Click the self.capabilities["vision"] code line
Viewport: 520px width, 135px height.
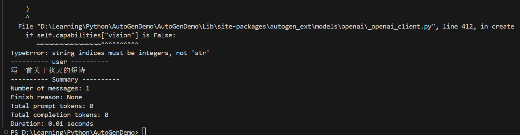(x=101, y=35)
